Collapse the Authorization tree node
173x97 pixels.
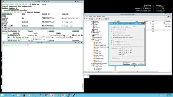[90, 34]
